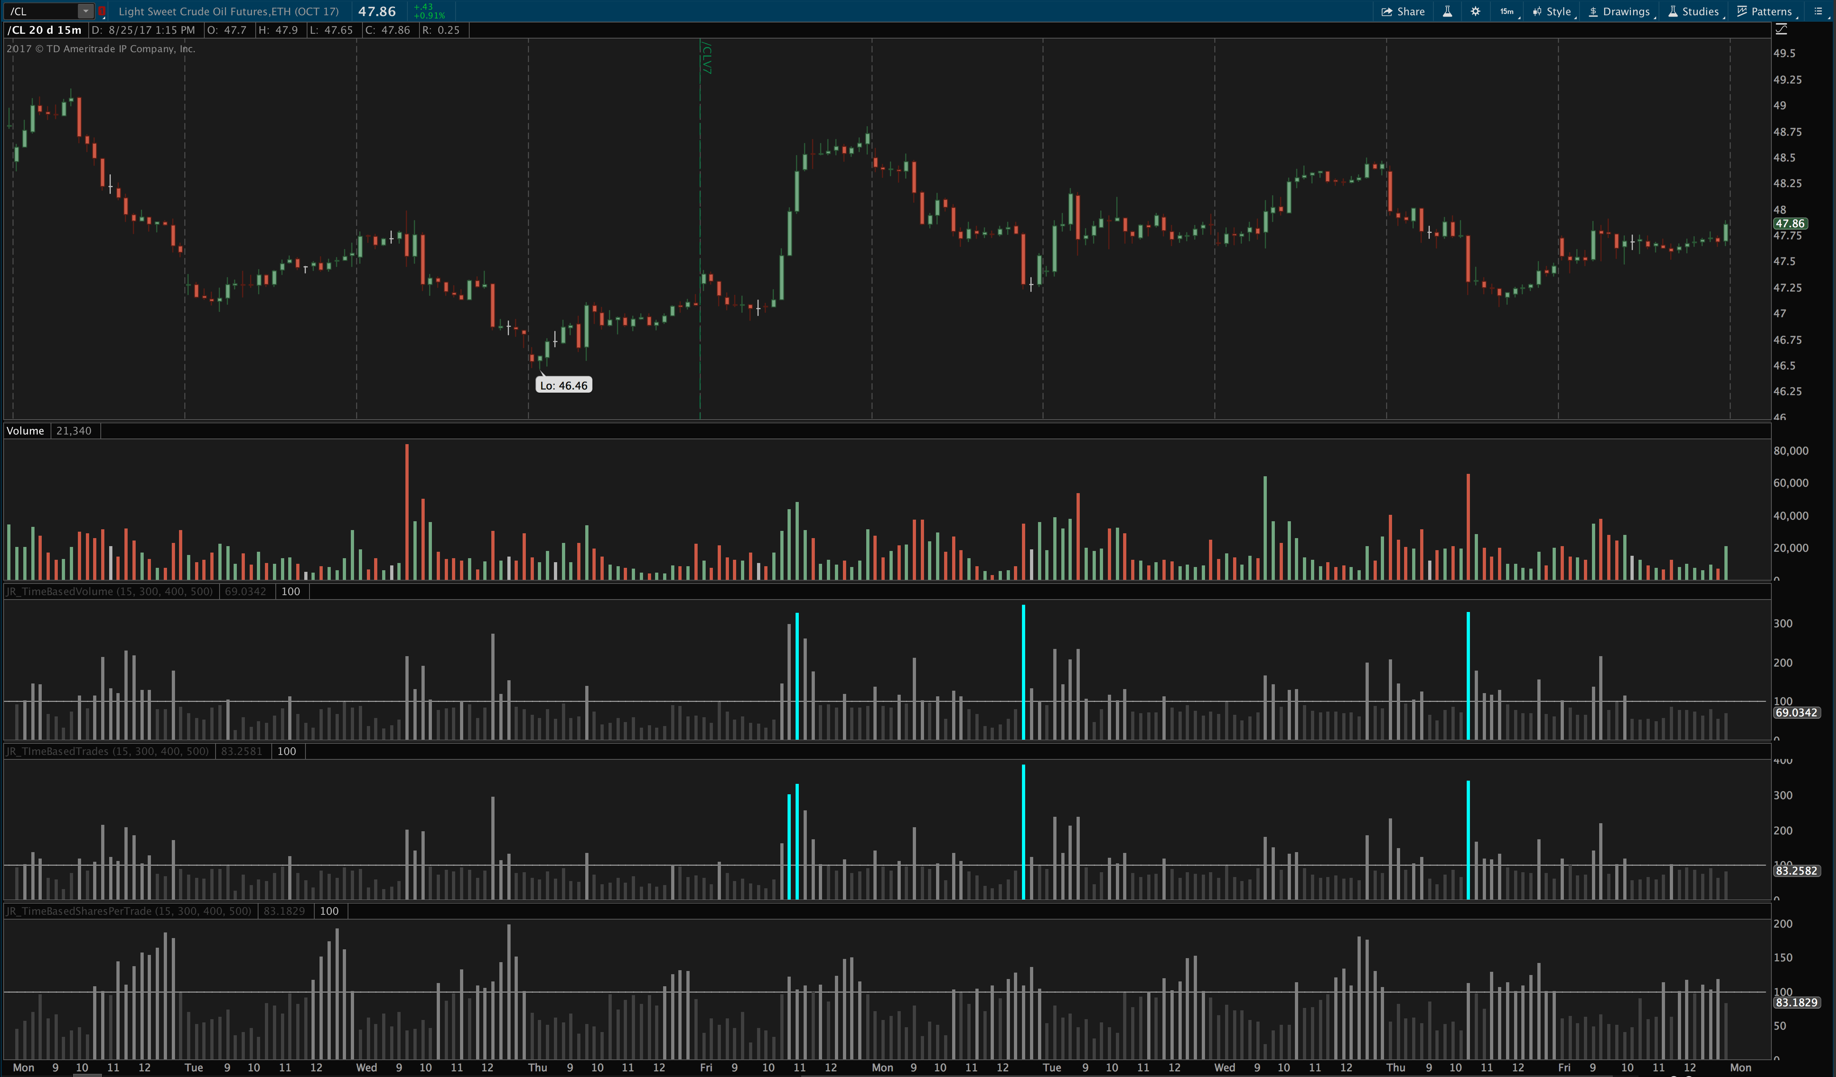Open the 15m timeframe dropdown
This screenshot has width=1836, height=1077.
(1507, 11)
